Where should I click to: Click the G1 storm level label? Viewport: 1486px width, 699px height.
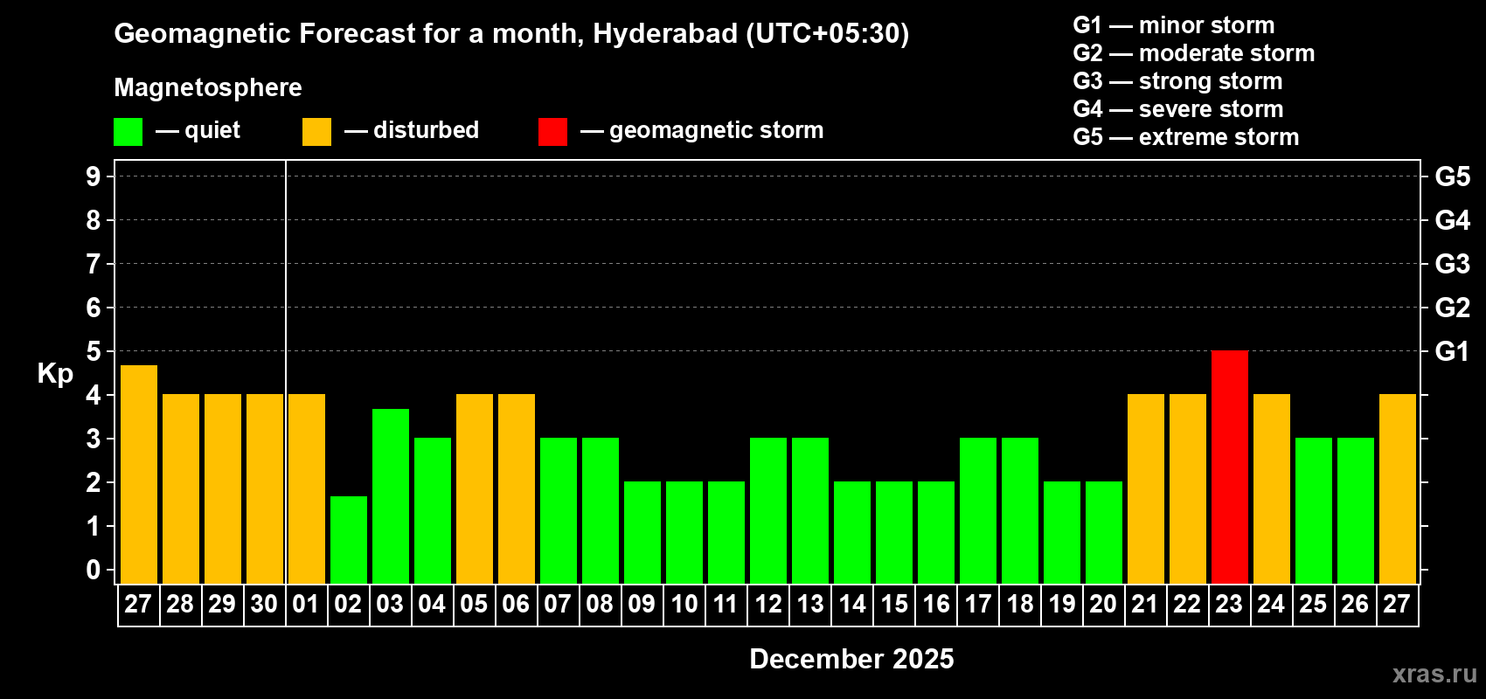[1453, 351]
